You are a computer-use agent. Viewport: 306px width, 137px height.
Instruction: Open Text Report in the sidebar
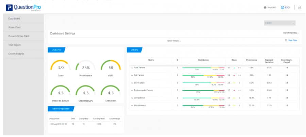click(x=23, y=45)
